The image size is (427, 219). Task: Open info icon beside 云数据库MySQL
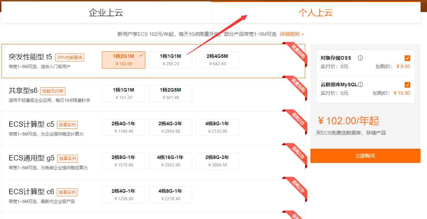(x=360, y=84)
